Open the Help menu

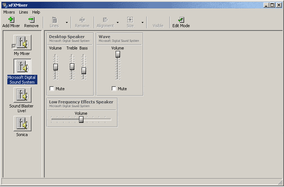point(36,12)
